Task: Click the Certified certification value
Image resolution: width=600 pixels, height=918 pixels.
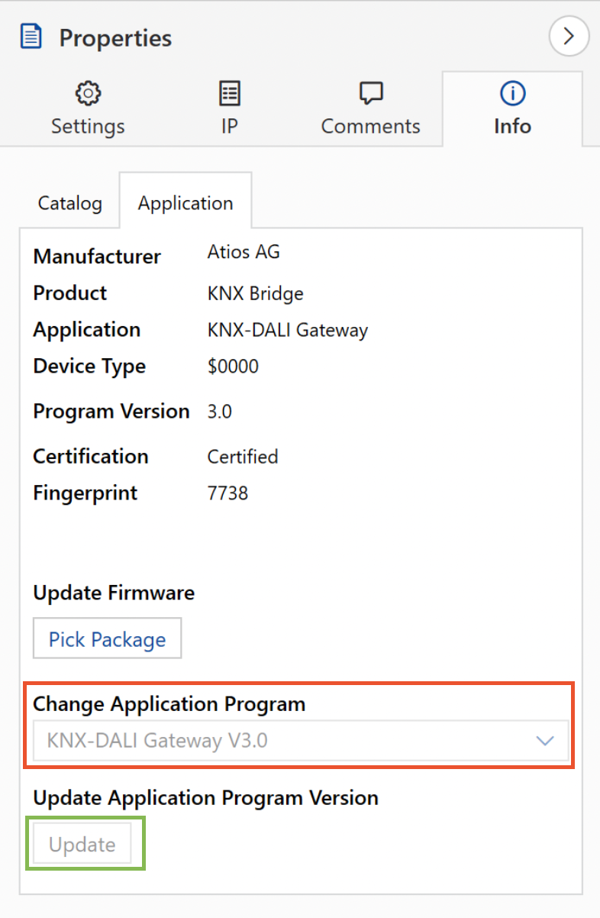Action: (243, 457)
